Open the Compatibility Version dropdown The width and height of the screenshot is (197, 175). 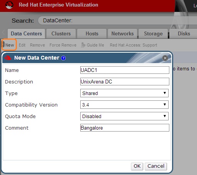point(124,105)
